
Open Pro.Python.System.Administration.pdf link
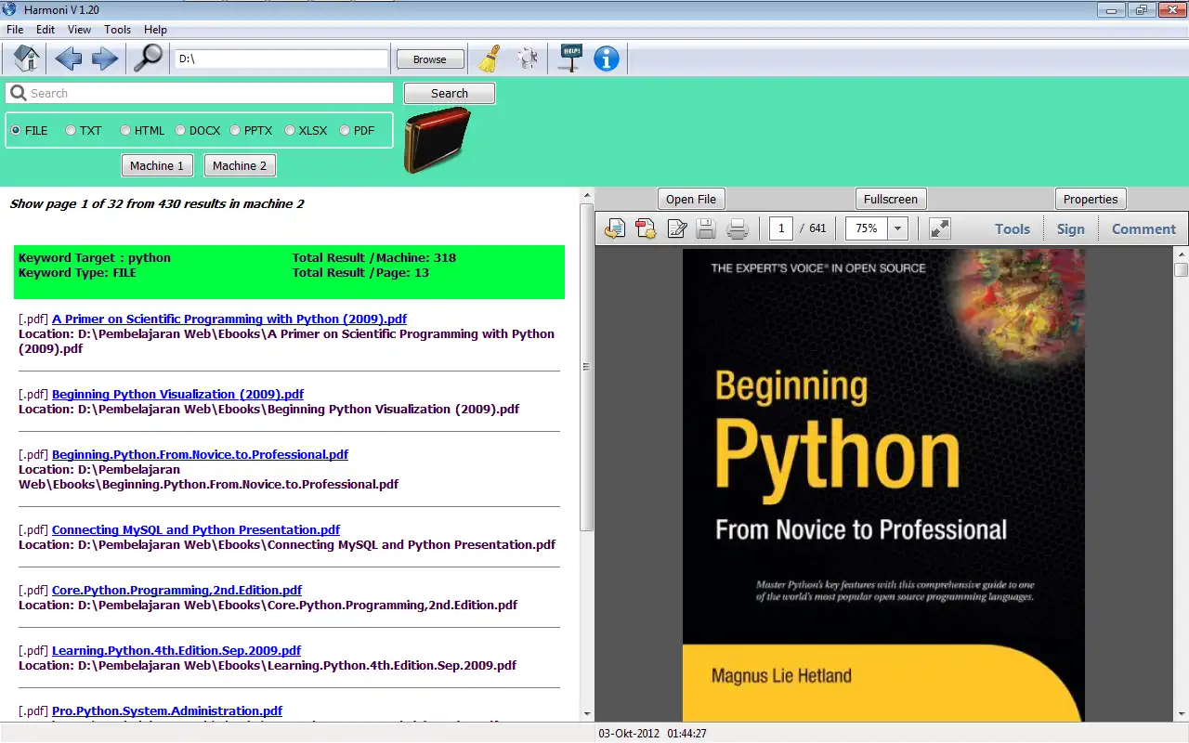(x=167, y=710)
